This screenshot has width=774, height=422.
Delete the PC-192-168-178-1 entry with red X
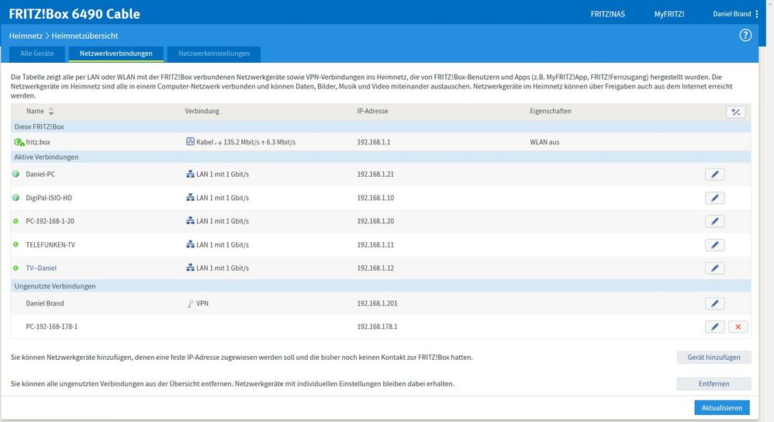[x=738, y=327]
